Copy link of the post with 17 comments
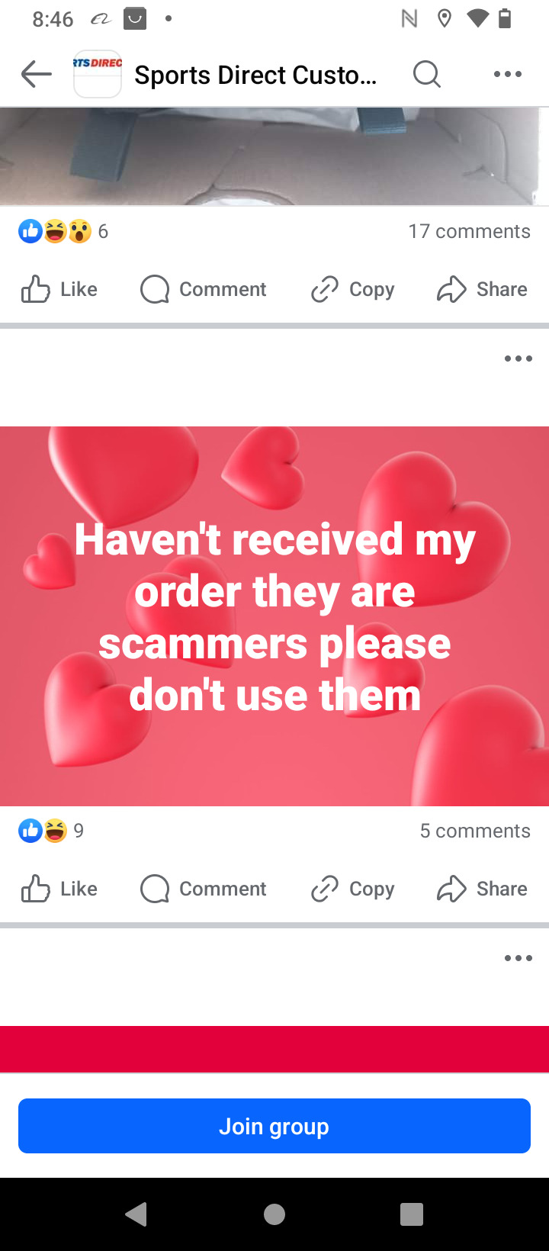Screen dimensions: 549x1251 click(x=353, y=290)
